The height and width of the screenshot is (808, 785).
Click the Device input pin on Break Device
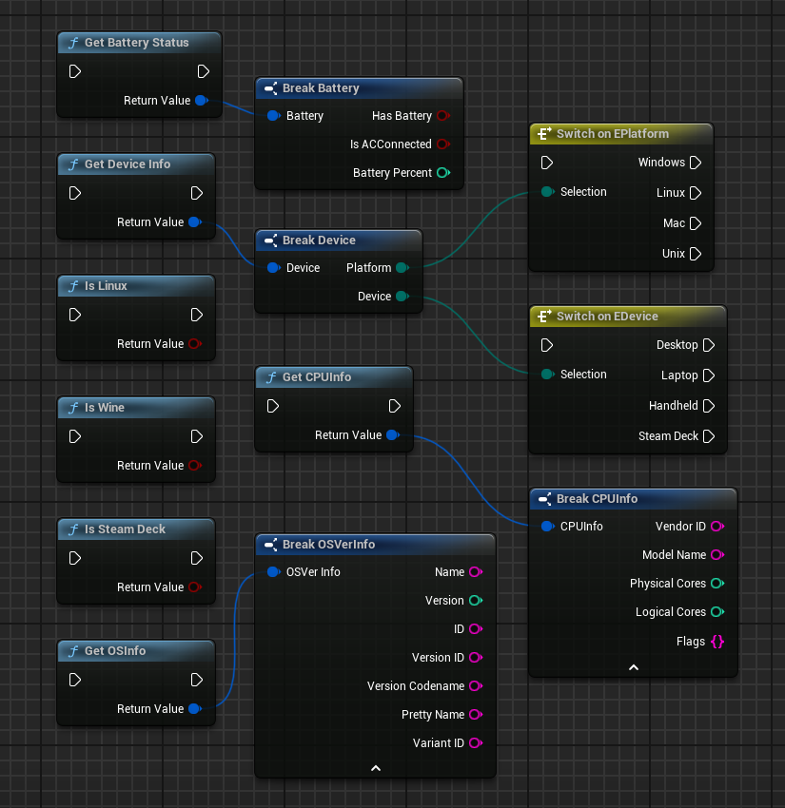pos(274,268)
